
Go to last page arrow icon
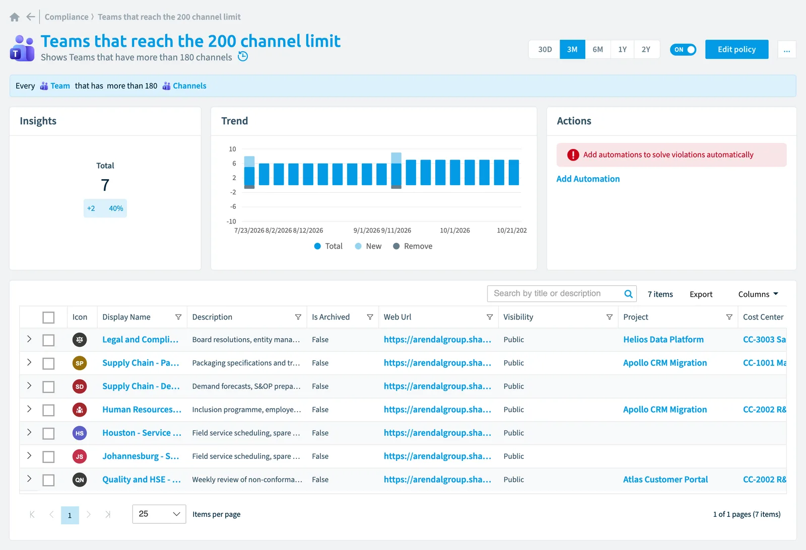[x=107, y=514]
